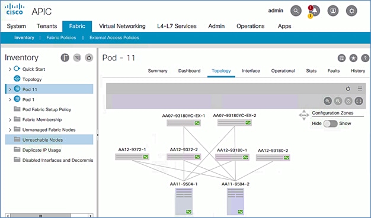371x218 pixels.
Task: Open Virtual Networking menu
Action: [x=122, y=26]
